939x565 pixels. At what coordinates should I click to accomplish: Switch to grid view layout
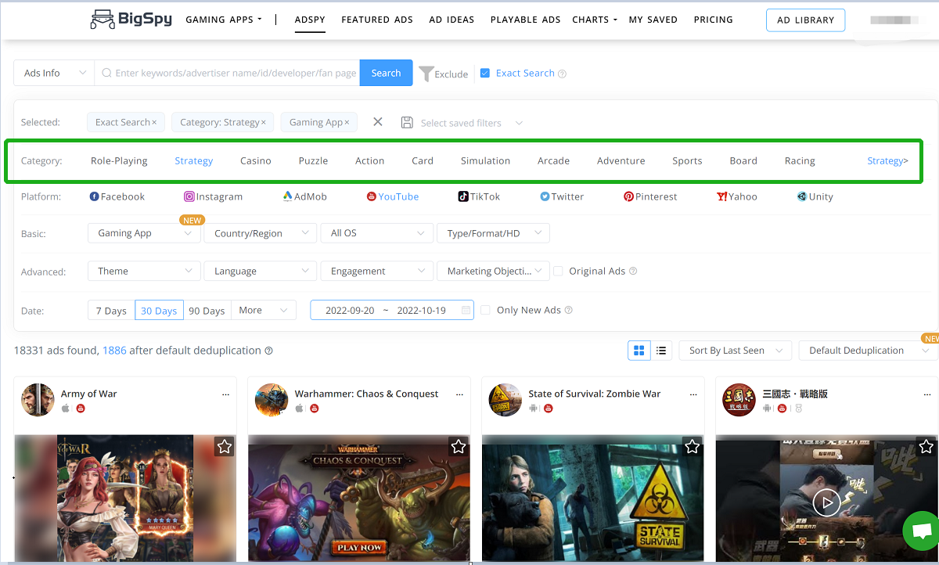(639, 351)
